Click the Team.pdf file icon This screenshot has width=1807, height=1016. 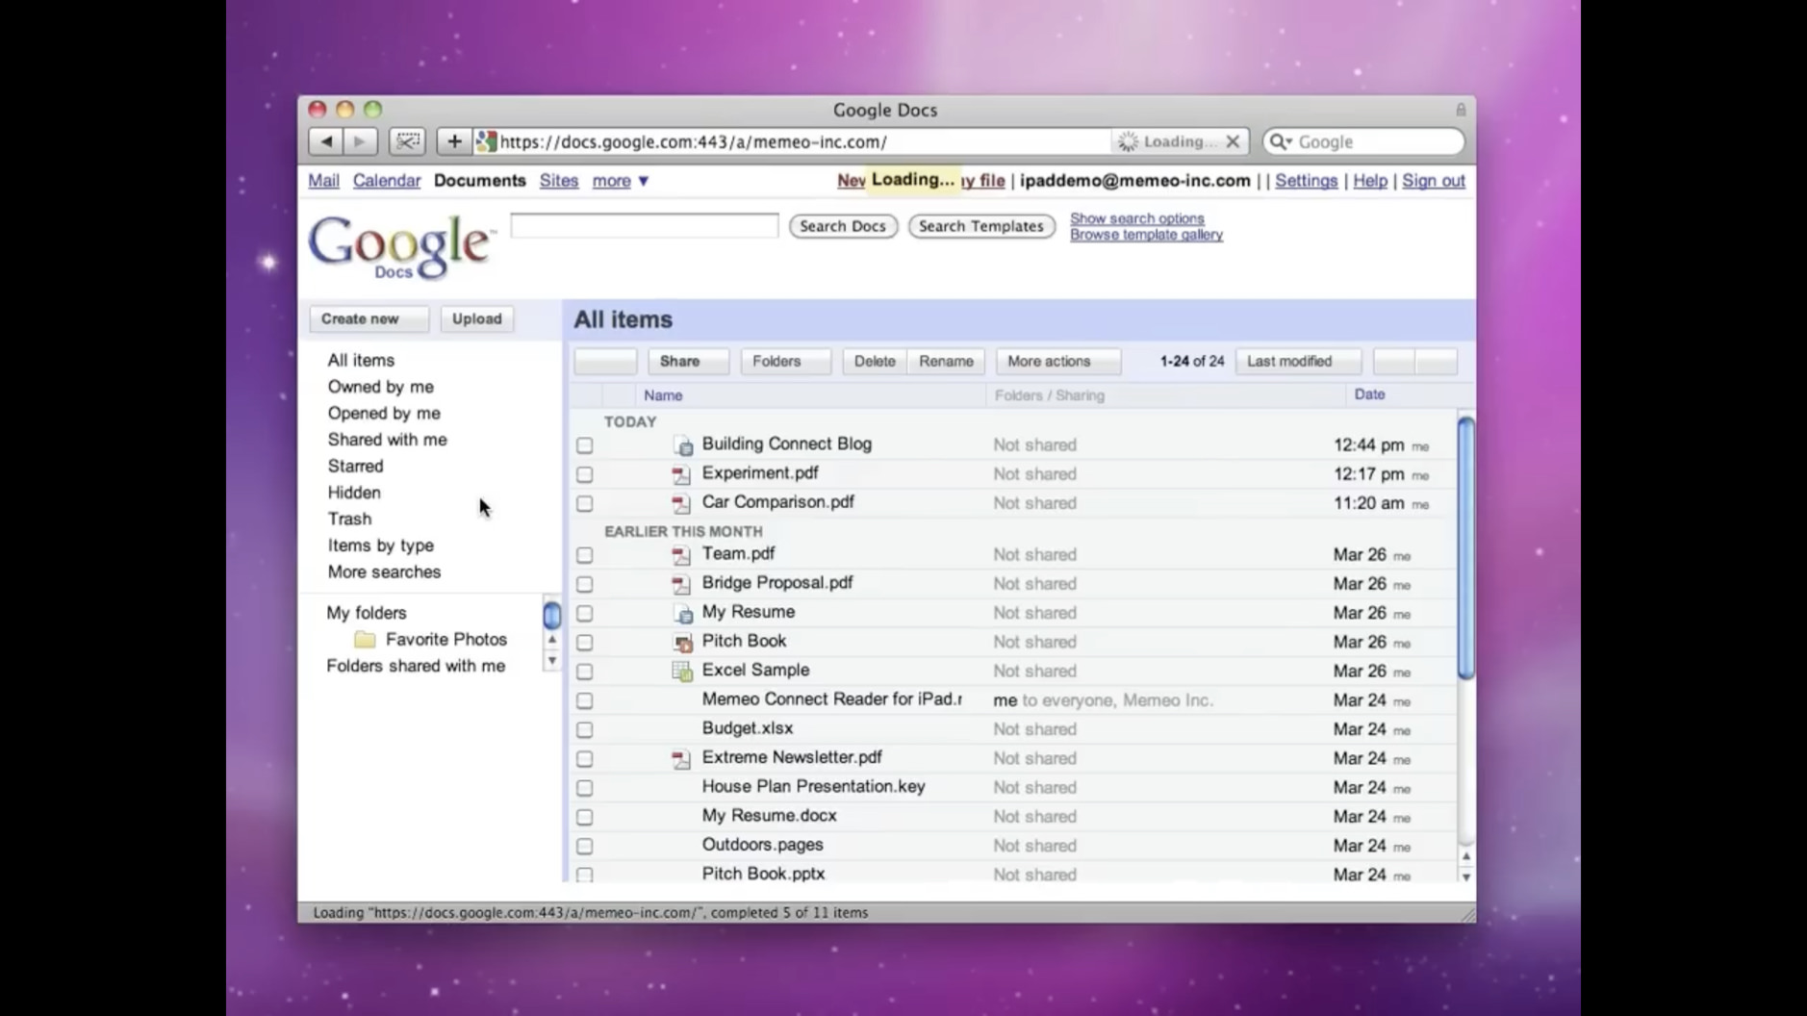[x=680, y=555]
